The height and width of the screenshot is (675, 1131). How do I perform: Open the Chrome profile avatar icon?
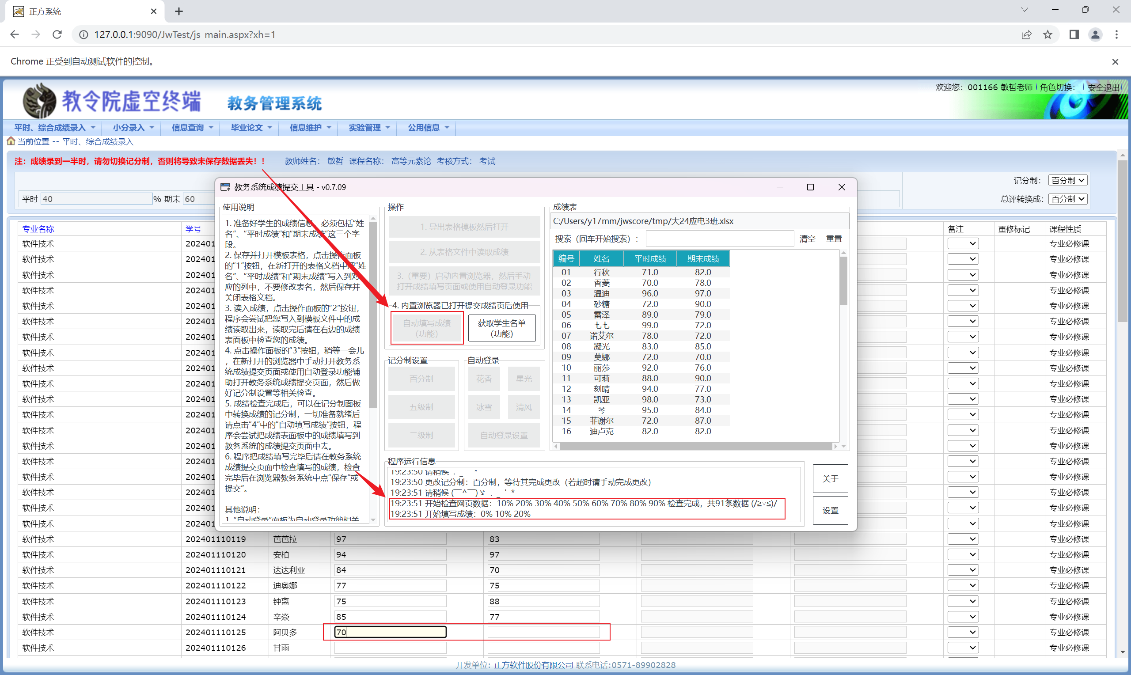coord(1095,34)
